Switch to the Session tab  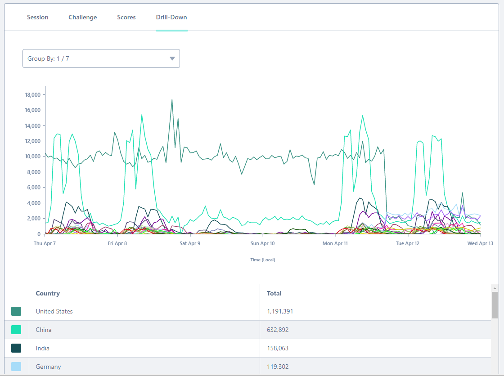click(x=37, y=17)
